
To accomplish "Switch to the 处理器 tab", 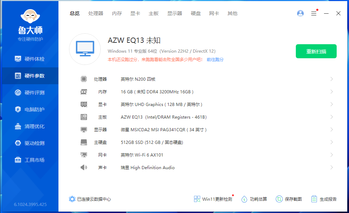I will pyautogui.click(x=96, y=14).
